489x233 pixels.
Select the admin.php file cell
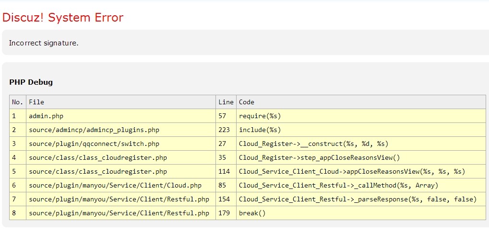46,116
